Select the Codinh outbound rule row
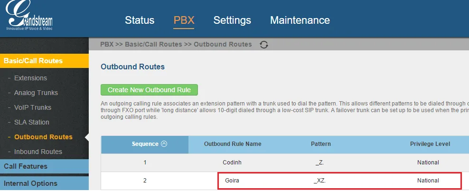The height and width of the screenshot is (192, 469). (232, 163)
